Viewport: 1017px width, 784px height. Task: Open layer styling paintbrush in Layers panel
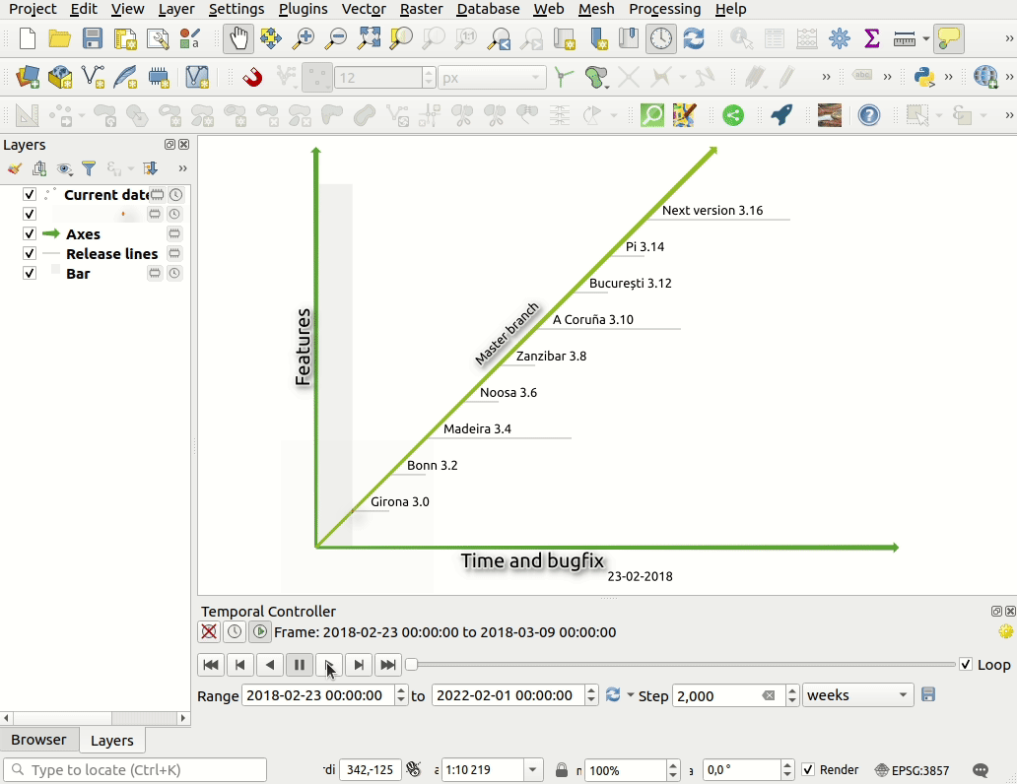click(x=14, y=169)
